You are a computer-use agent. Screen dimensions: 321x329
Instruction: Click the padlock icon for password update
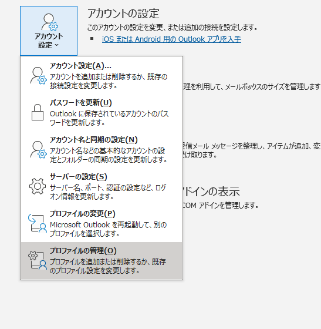click(x=38, y=112)
